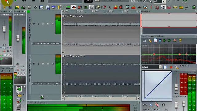Open the +0 pitch dropdown arrow at top
197x111 pixels.
tap(163, 1)
